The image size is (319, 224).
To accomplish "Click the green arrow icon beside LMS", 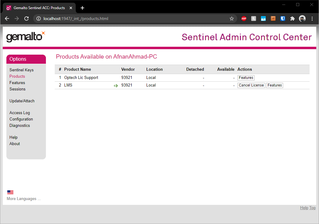I will click(x=116, y=86).
